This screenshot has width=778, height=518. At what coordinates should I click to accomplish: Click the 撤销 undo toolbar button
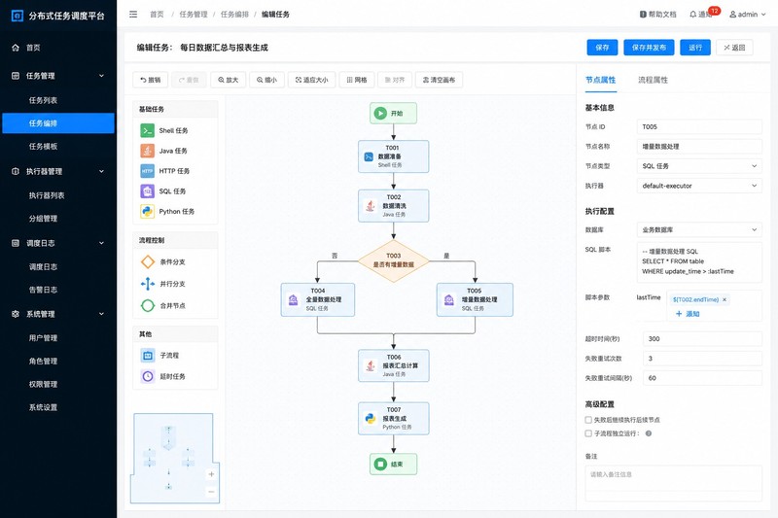click(x=151, y=80)
